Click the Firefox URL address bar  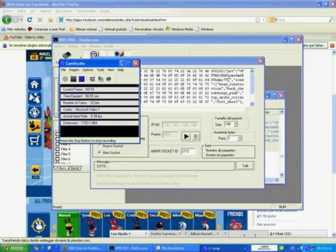159,20
